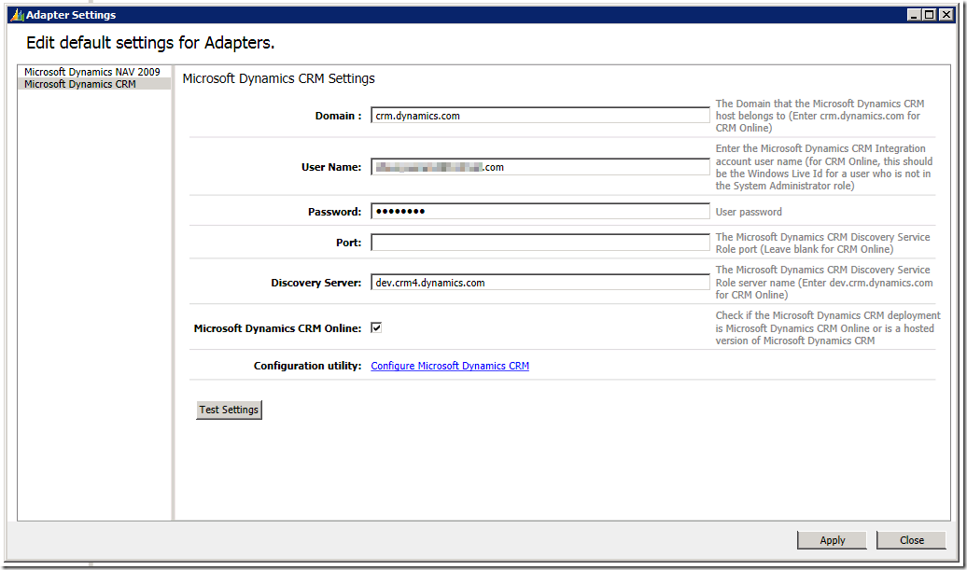Click the Domain help text about crm.dynamics.com
This screenshot has height=570, width=967.
click(x=820, y=116)
